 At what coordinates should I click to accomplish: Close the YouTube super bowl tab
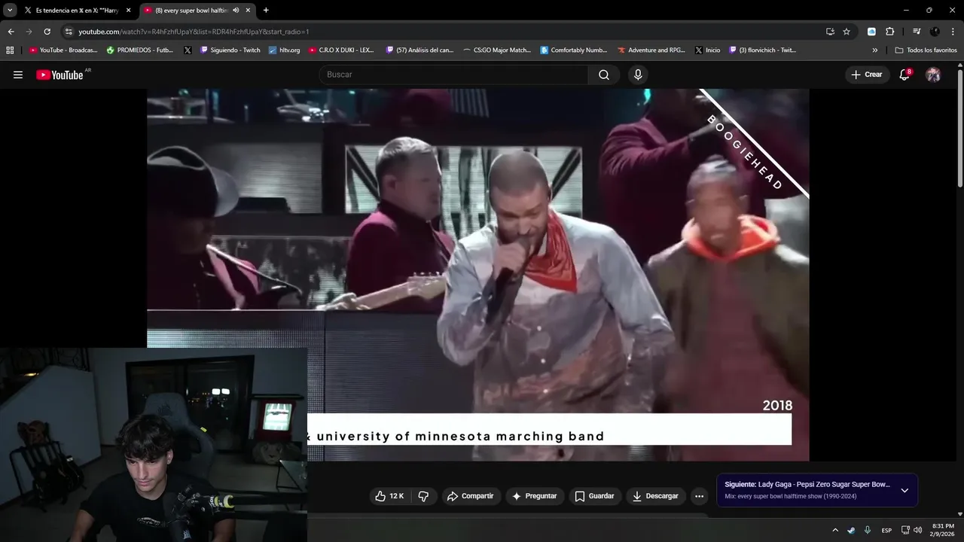click(x=248, y=11)
